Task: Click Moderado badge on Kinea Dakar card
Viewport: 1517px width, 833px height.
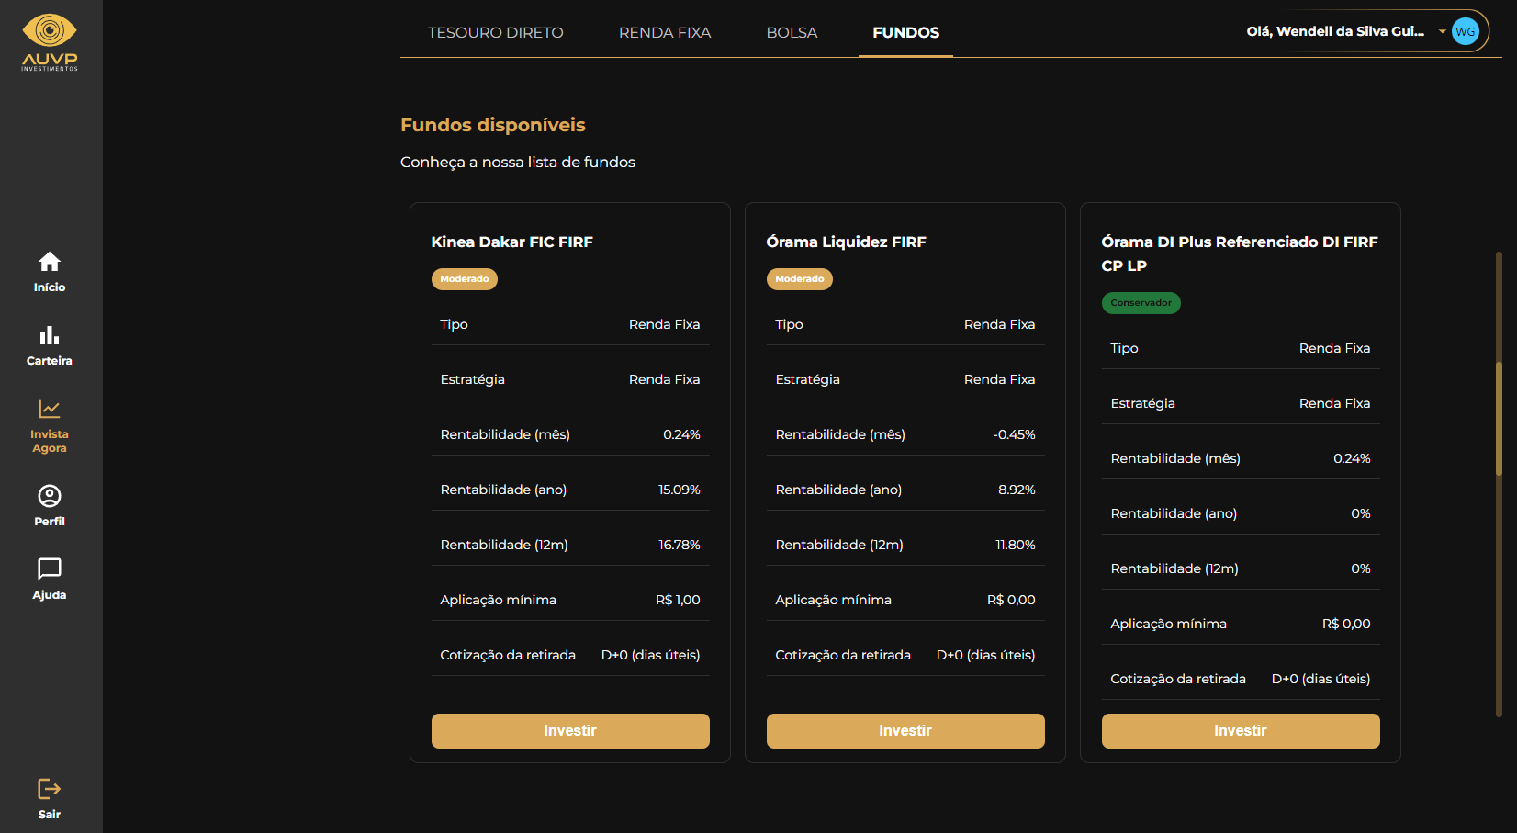Action: 465,279
